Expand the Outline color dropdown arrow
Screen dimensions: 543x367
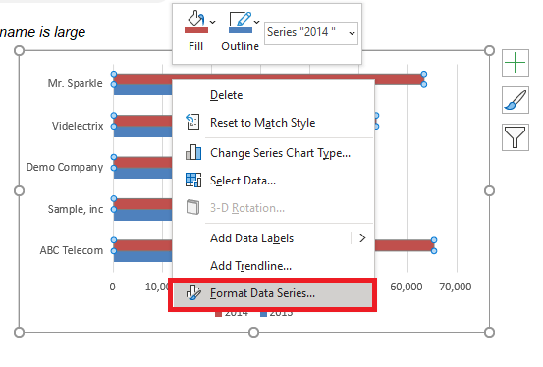pos(256,22)
